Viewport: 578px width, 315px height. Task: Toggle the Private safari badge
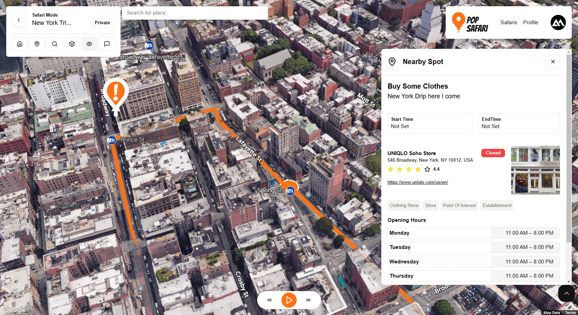(x=103, y=22)
